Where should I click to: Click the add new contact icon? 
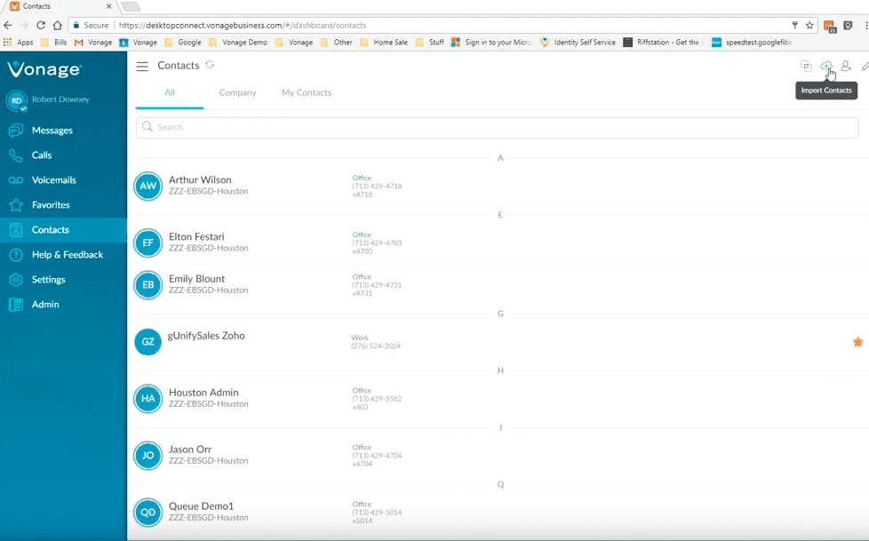tap(845, 67)
